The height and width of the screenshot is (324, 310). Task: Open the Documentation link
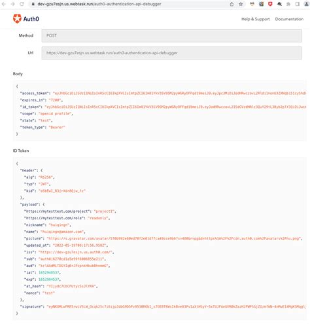pyautogui.click(x=289, y=19)
